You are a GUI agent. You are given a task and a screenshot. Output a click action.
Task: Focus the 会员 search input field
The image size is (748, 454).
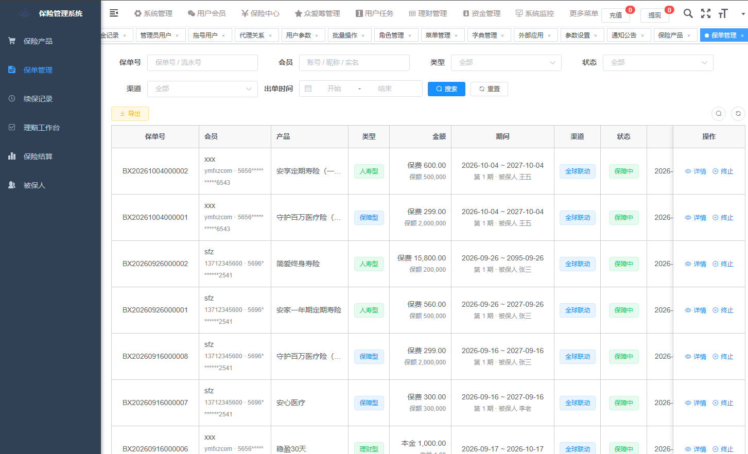[x=354, y=62]
